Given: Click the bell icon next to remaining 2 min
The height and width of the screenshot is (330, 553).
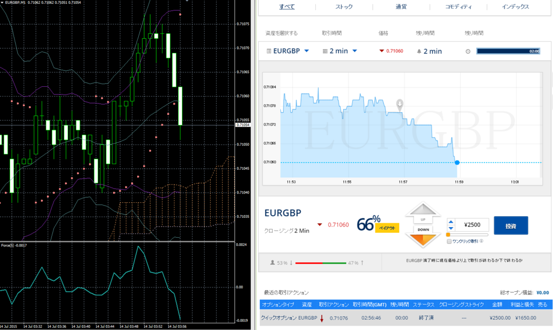Looking at the screenshot, I should [419, 51].
